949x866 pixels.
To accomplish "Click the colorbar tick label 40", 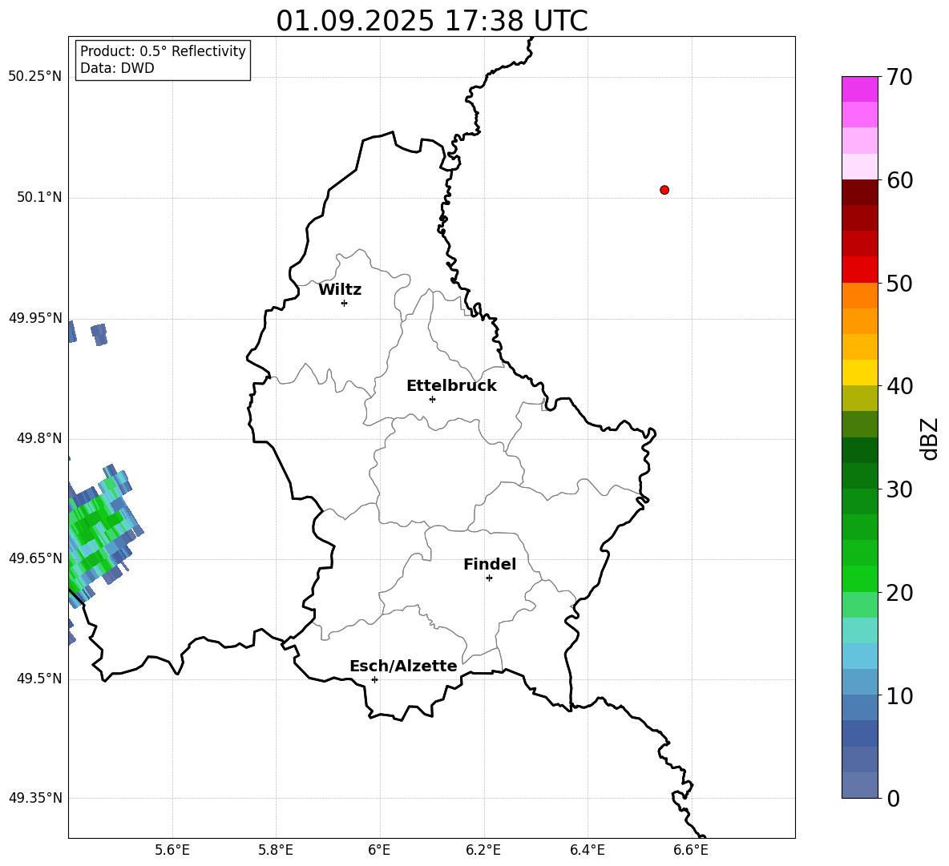I will coord(899,386).
